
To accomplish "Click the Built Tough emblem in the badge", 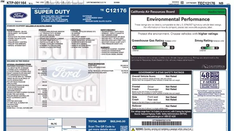I will point(215,76).
